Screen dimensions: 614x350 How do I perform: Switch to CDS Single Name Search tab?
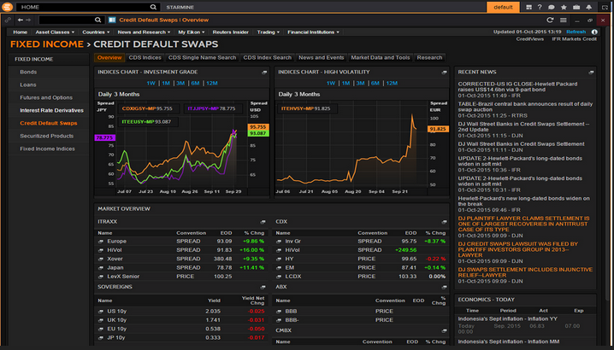[x=202, y=57]
